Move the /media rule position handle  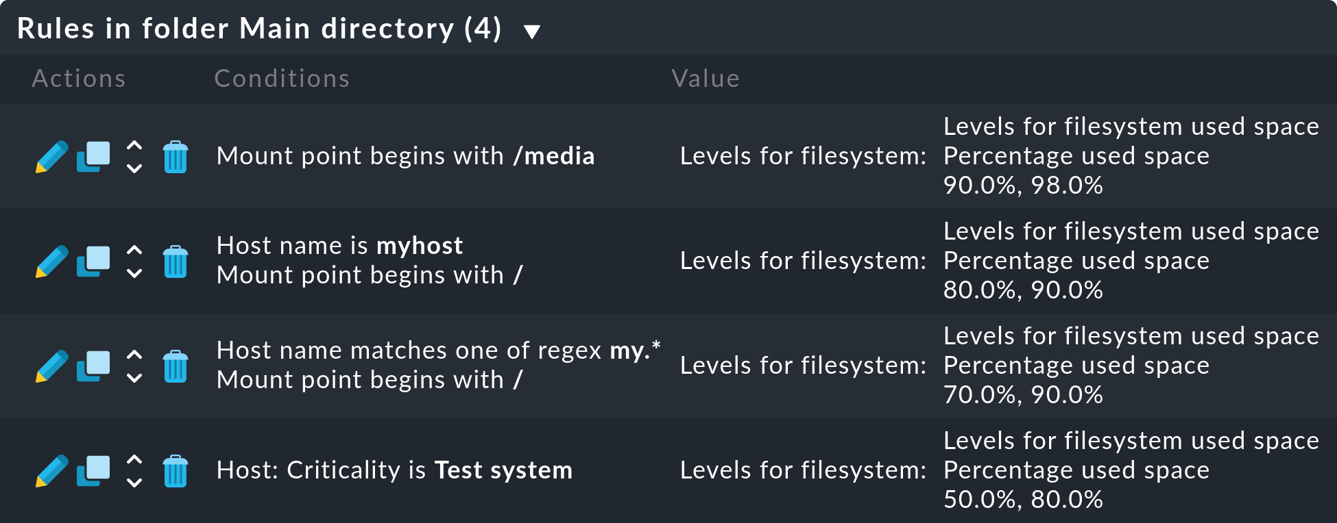pyautogui.click(x=134, y=157)
